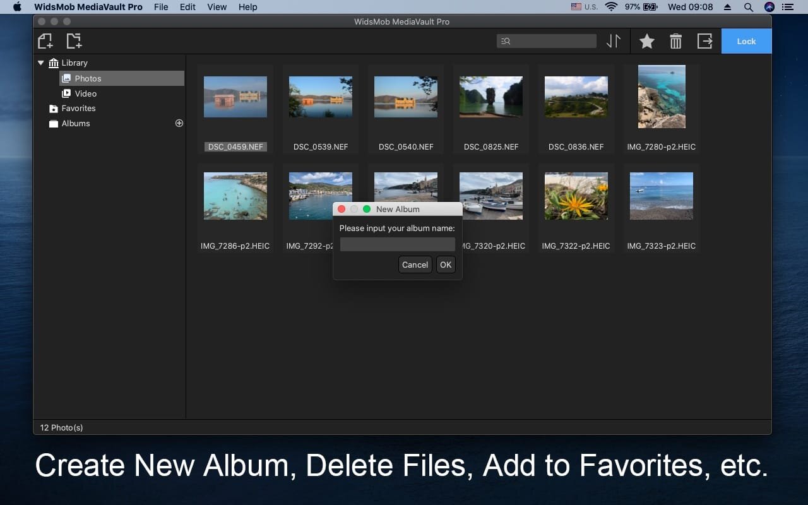
Task: Select Library in the sidebar
Action: [x=74, y=62]
